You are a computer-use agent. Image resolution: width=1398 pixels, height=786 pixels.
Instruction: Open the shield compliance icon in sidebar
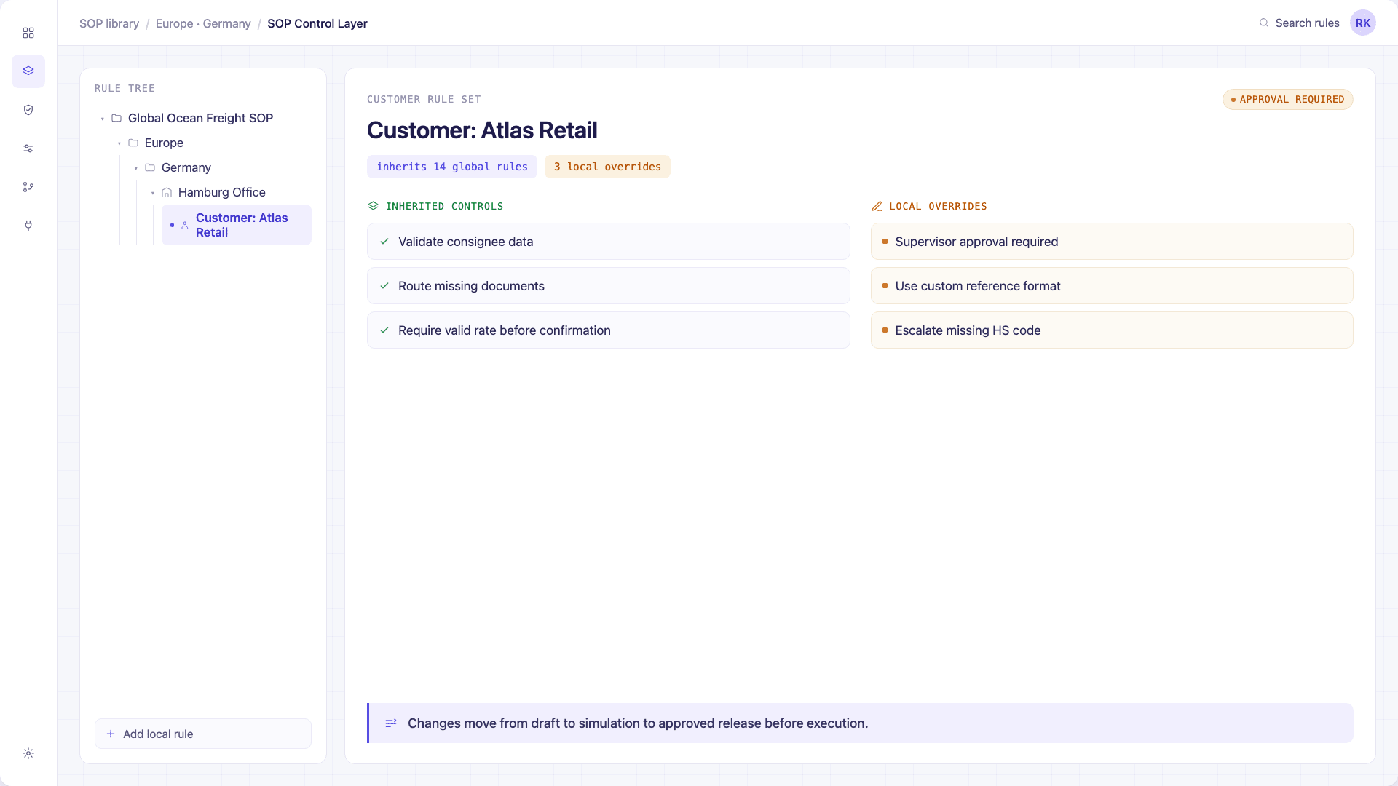(28, 110)
